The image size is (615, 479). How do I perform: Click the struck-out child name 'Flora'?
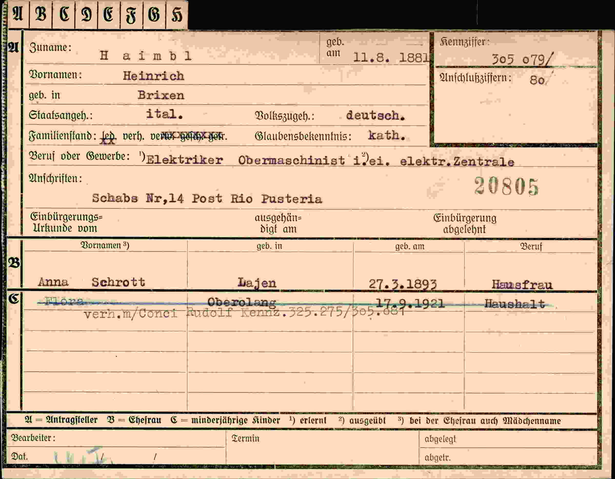64,302
